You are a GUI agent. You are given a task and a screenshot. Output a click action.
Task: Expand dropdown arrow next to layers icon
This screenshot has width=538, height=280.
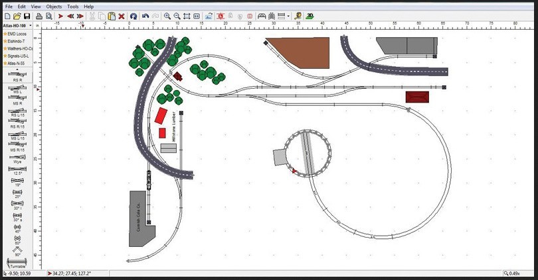[x=288, y=15]
